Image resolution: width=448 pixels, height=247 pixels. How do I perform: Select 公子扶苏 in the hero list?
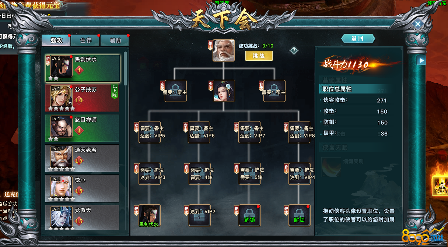pyautogui.click(x=83, y=98)
